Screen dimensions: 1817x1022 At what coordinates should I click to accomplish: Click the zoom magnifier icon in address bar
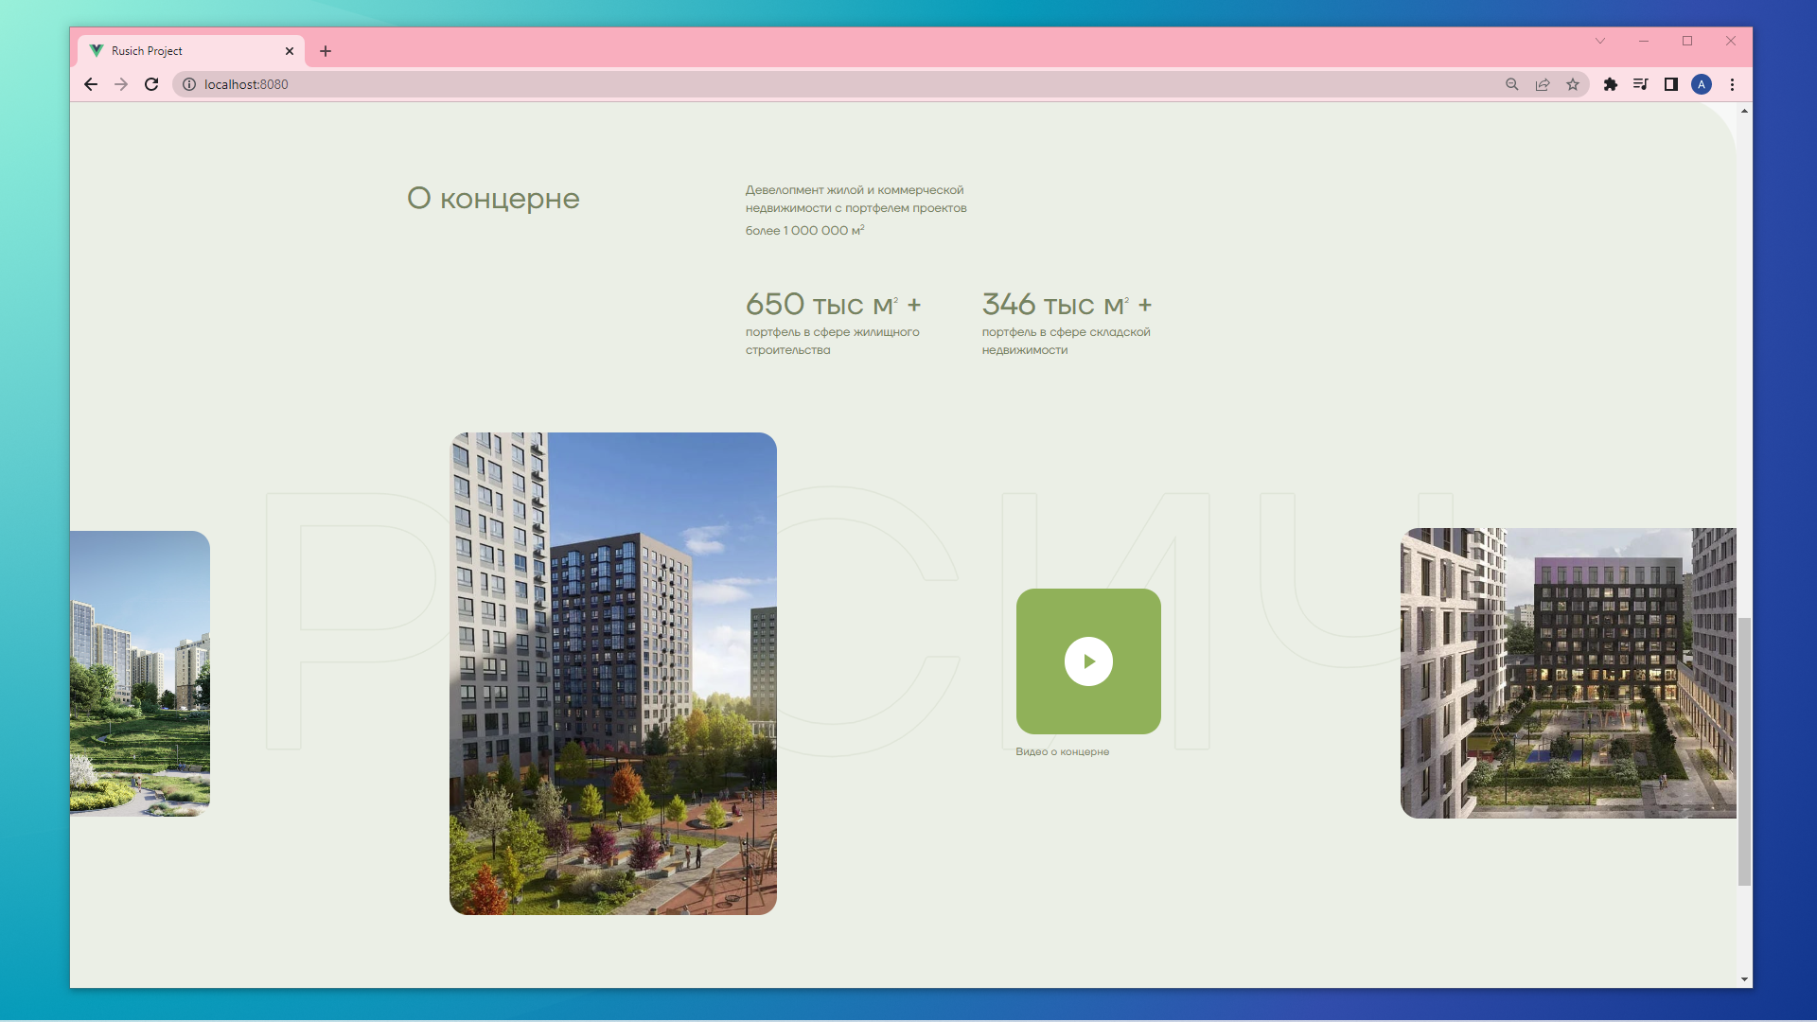pos(1512,84)
